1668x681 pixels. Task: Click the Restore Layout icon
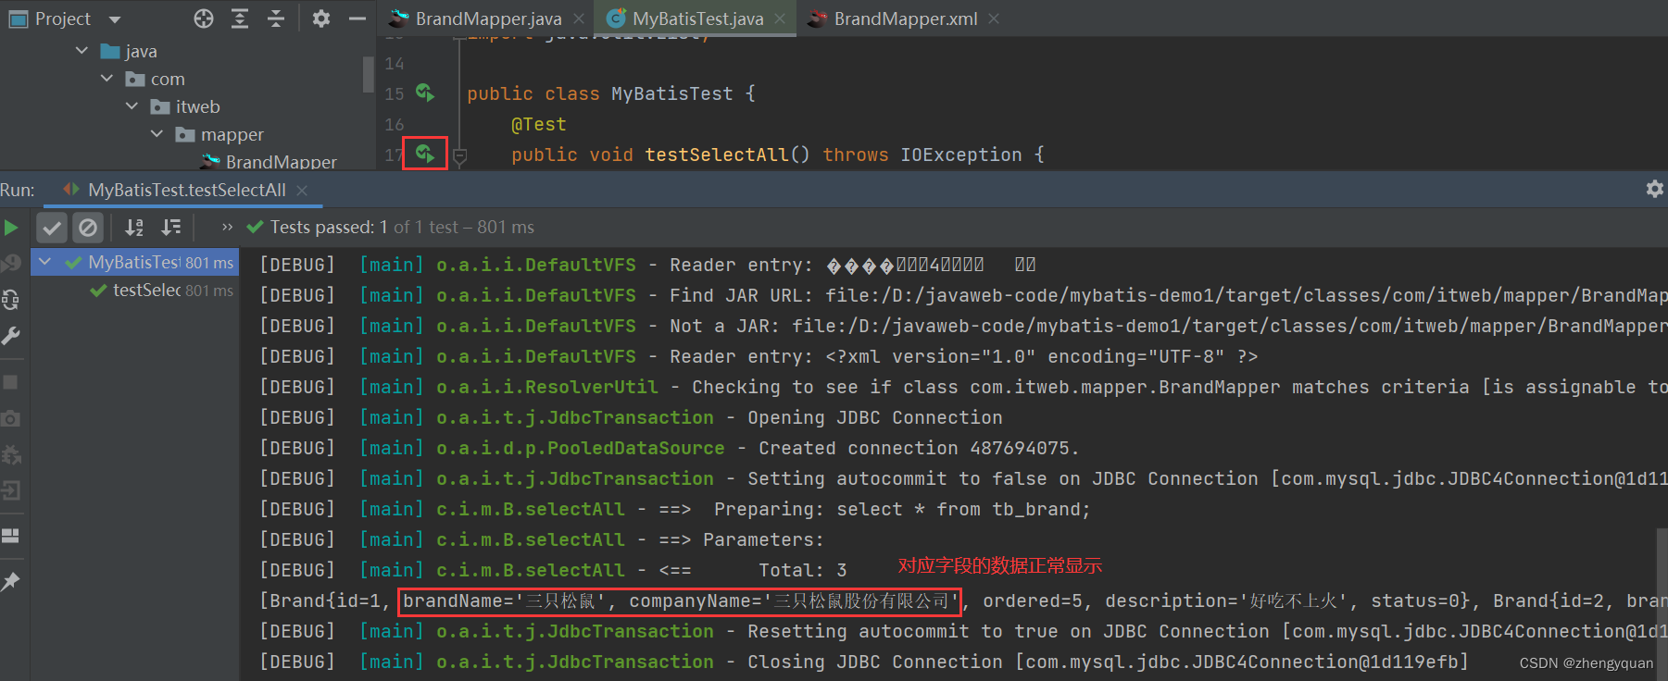(x=11, y=536)
